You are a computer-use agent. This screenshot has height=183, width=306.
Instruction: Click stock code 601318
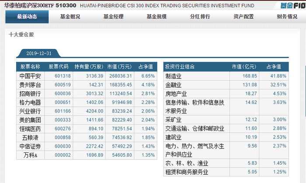63,76
